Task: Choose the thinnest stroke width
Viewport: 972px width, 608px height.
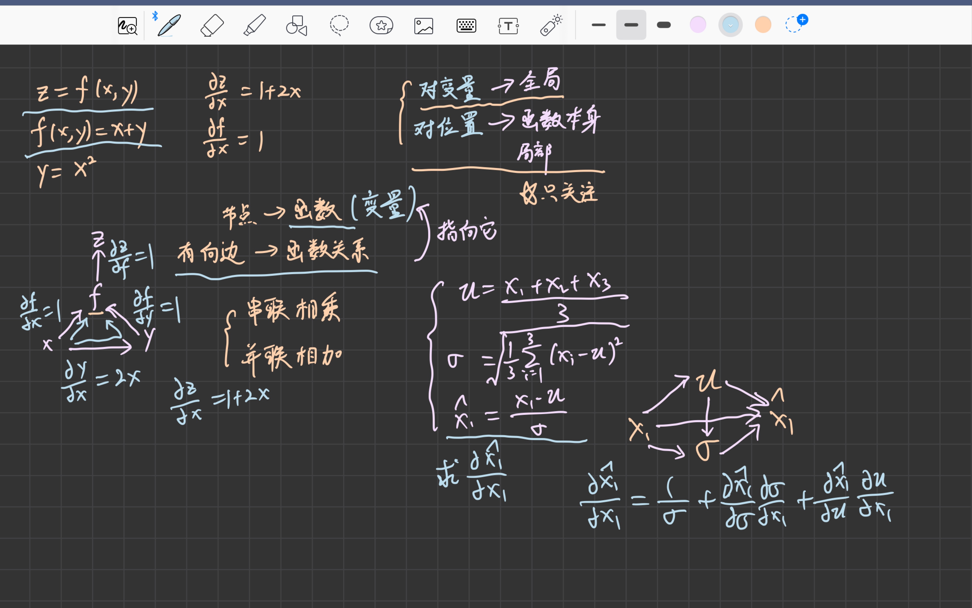Action: (599, 25)
